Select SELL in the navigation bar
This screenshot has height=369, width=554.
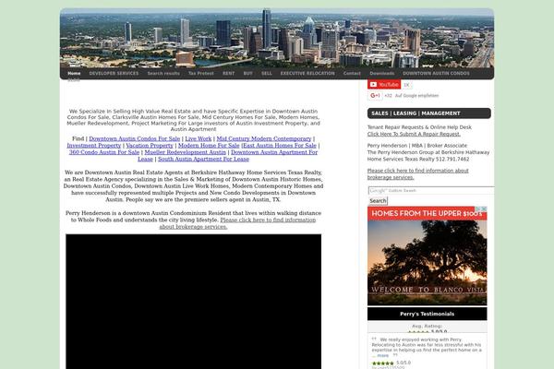coord(267,74)
